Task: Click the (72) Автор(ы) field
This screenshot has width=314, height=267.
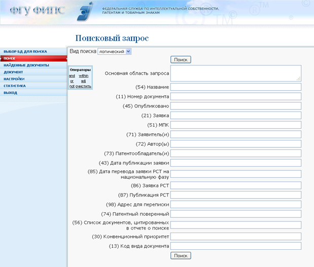Action: coord(236,144)
